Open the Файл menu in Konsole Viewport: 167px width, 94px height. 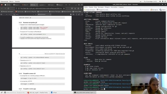pyautogui.click(x=86, y=7)
